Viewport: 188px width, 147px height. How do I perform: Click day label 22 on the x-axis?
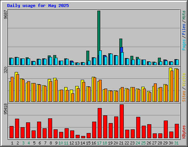click(127, 143)
